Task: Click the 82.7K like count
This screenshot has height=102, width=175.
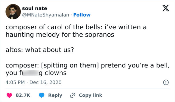Action: (x=23, y=95)
